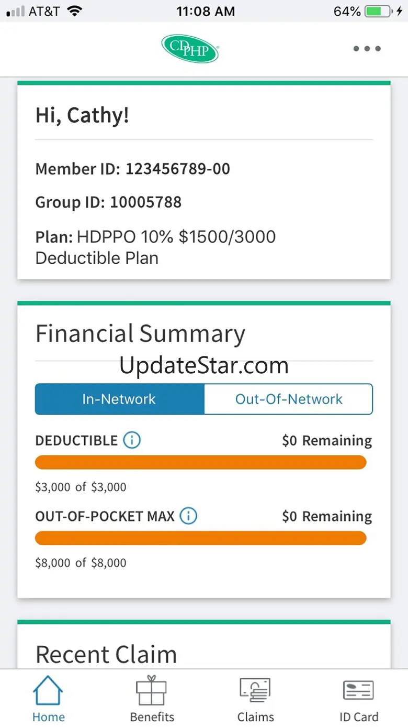
Task: Tap the Claims document icon
Action: pos(255,691)
